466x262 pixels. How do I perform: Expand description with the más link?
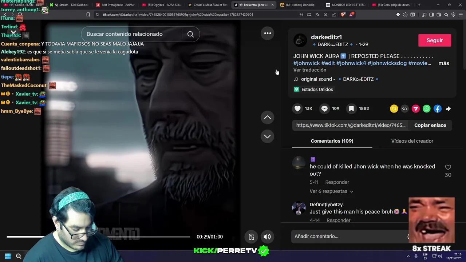(x=443, y=63)
